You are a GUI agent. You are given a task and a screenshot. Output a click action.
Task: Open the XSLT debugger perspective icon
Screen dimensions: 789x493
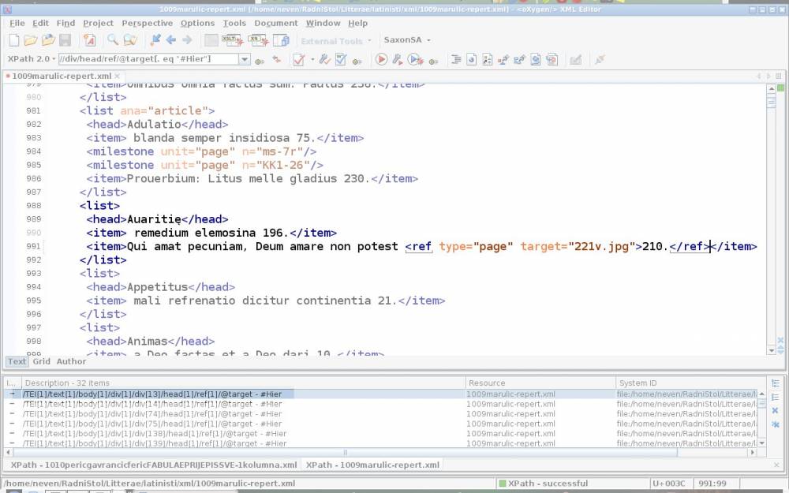point(231,40)
